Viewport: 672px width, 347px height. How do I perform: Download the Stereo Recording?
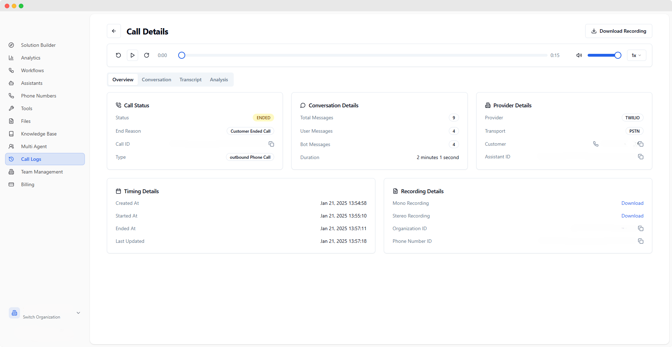coord(632,216)
